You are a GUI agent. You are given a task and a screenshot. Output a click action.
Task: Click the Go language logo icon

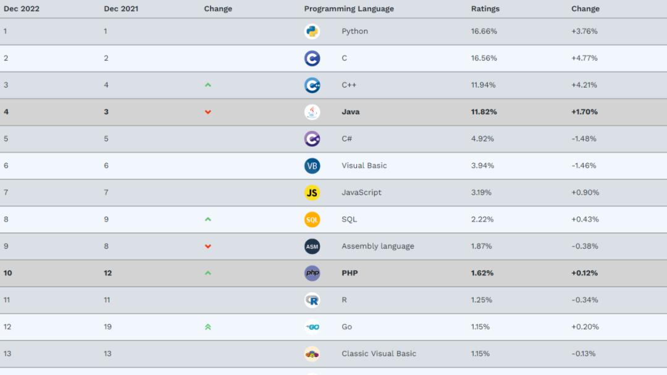pyautogui.click(x=312, y=327)
